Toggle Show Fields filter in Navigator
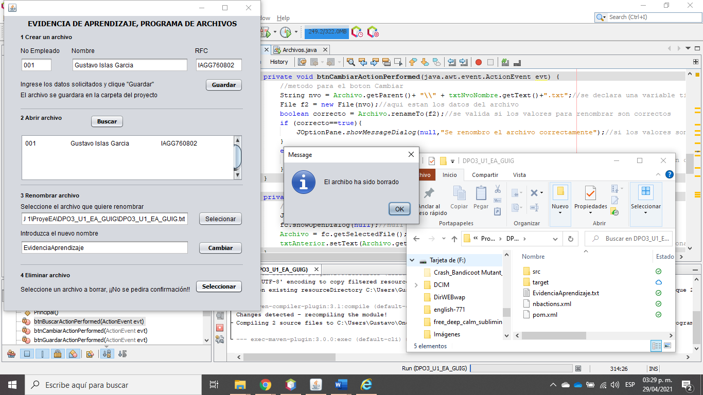 coord(27,354)
